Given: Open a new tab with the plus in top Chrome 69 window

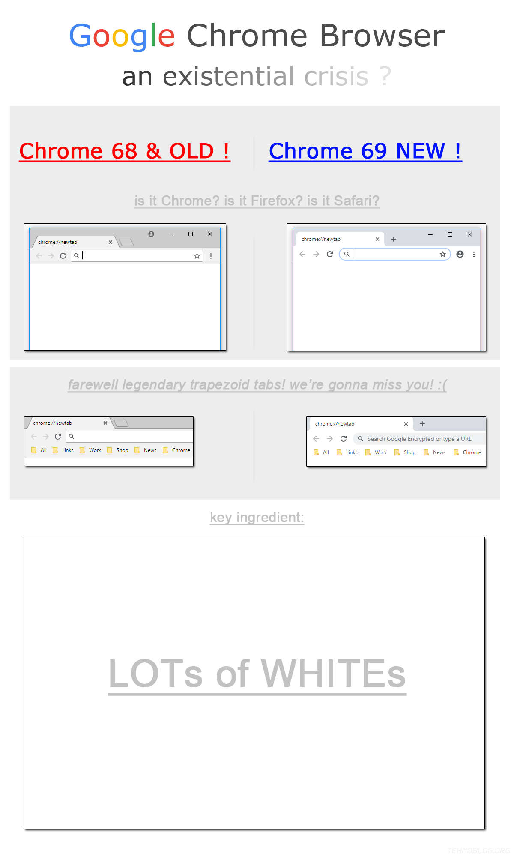Looking at the screenshot, I should pyautogui.click(x=394, y=239).
